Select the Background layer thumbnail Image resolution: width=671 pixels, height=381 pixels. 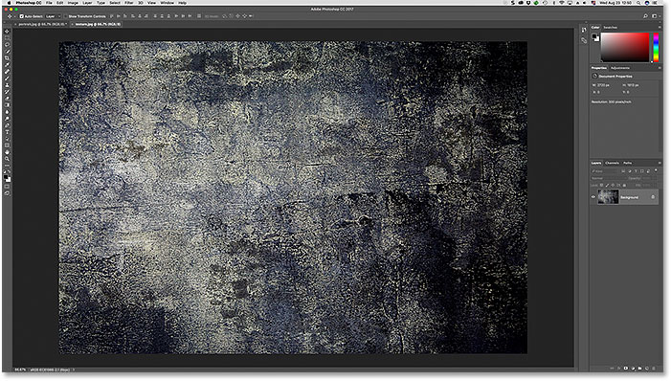608,197
